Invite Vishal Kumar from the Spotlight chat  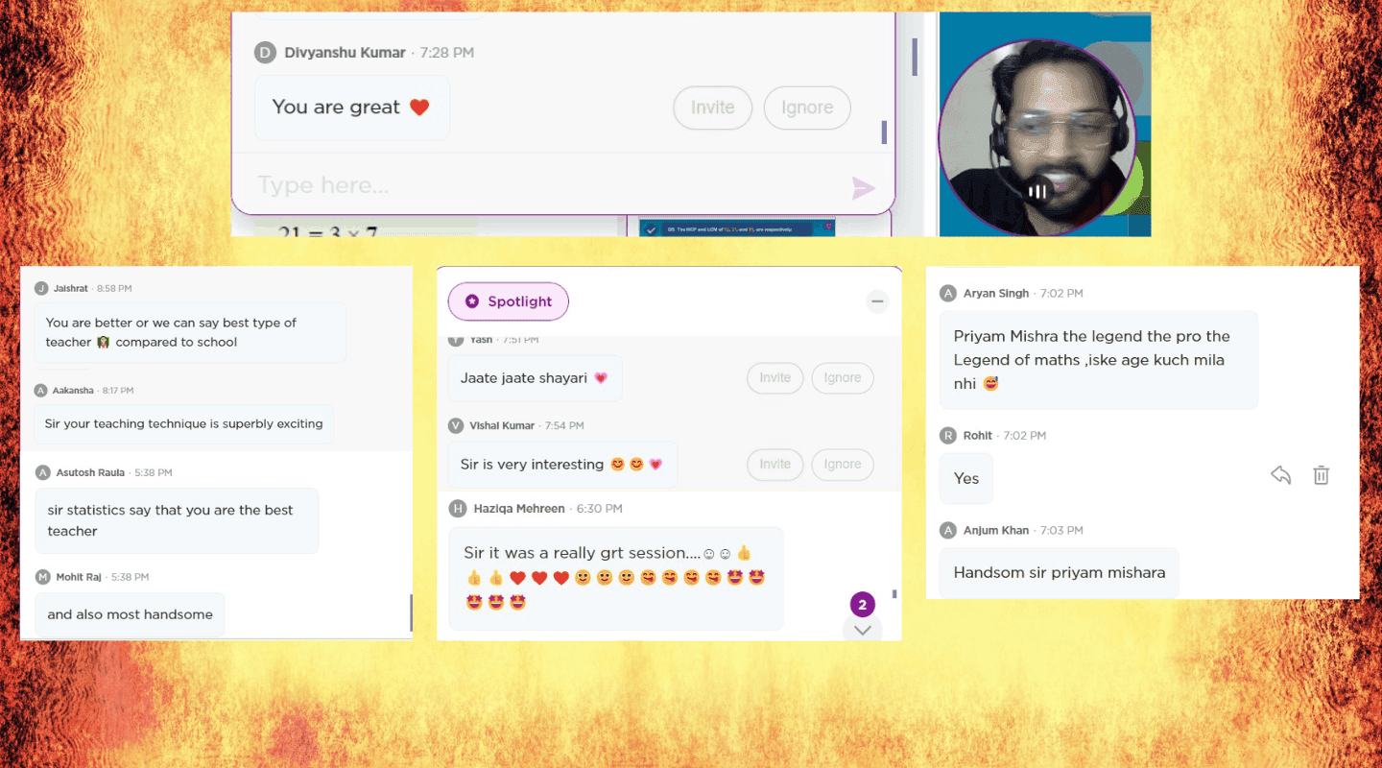[774, 465]
